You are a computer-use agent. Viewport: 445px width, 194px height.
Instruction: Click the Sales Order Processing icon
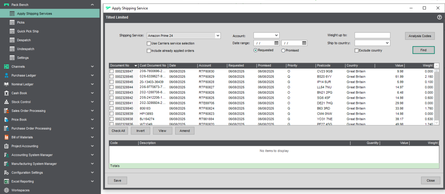point(6,111)
